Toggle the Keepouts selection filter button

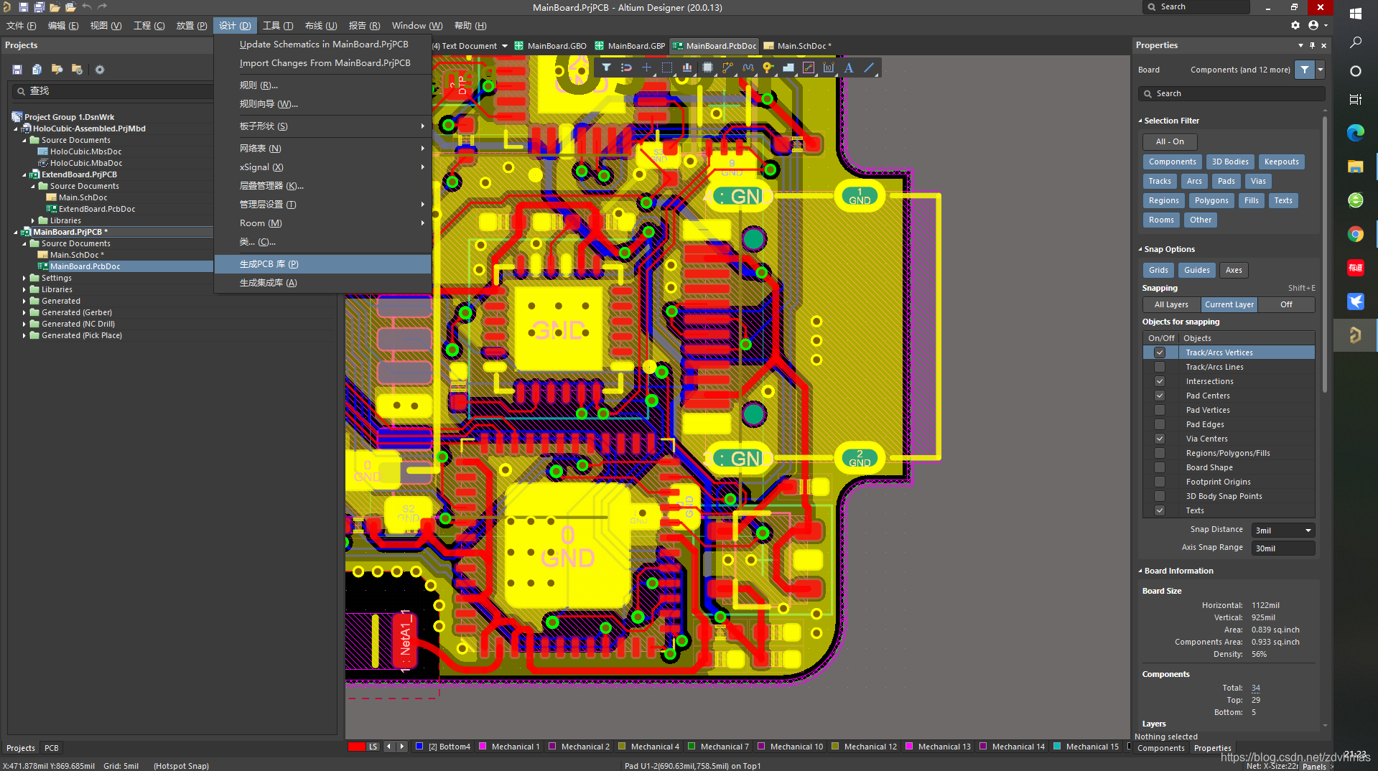(x=1281, y=162)
